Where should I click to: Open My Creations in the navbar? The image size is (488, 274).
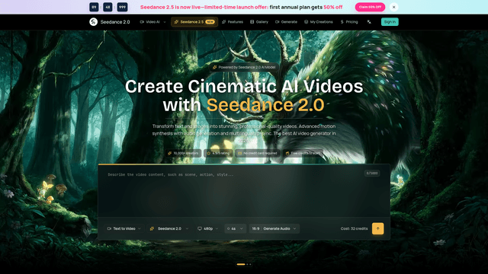click(319, 22)
